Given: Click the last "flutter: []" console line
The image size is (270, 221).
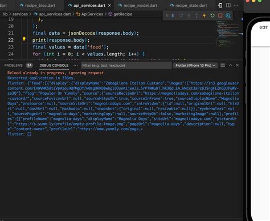Looking at the screenshot, I should coord(19,134).
